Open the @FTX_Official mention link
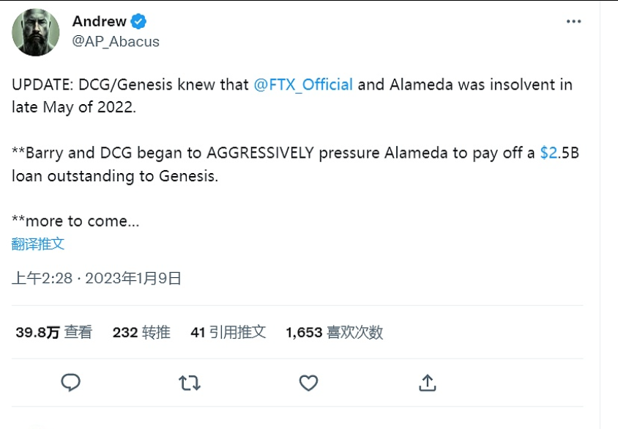This screenshot has width=618, height=429. tap(303, 84)
